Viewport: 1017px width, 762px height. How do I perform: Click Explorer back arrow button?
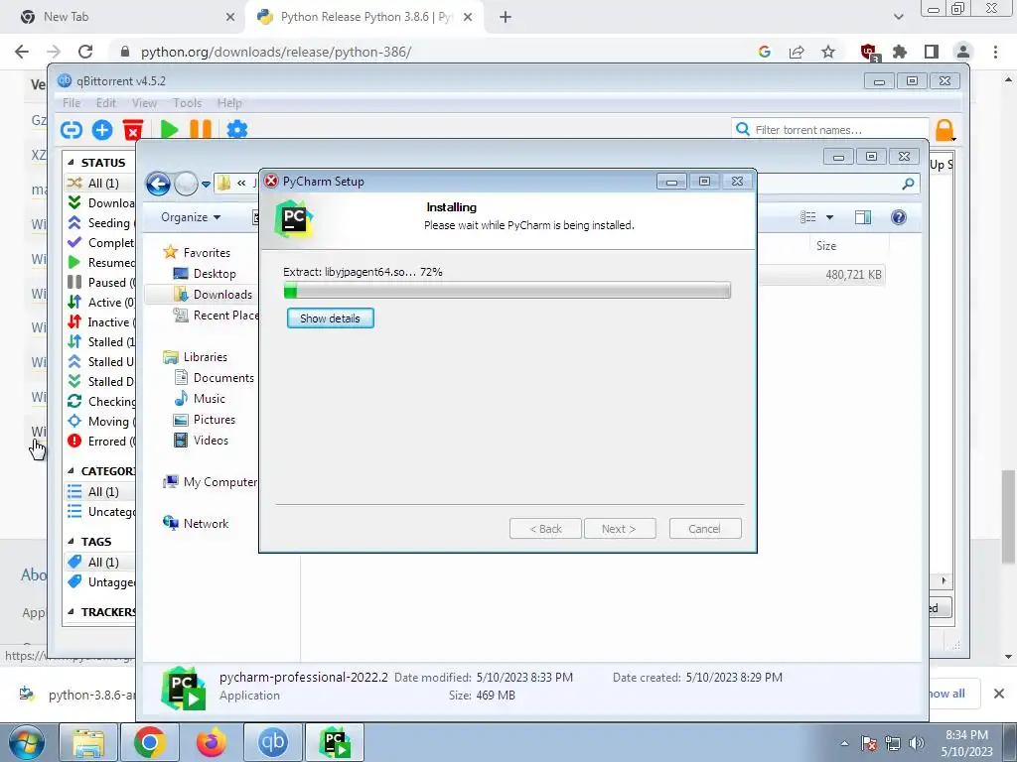click(x=158, y=184)
